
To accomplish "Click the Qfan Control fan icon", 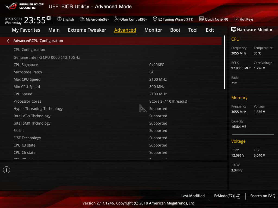I will point(117,19).
